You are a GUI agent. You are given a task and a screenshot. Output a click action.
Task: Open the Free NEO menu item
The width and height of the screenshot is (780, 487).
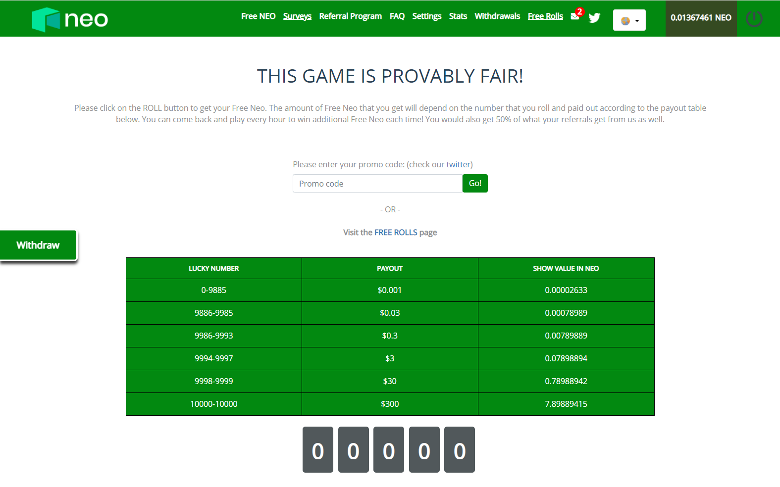[258, 16]
